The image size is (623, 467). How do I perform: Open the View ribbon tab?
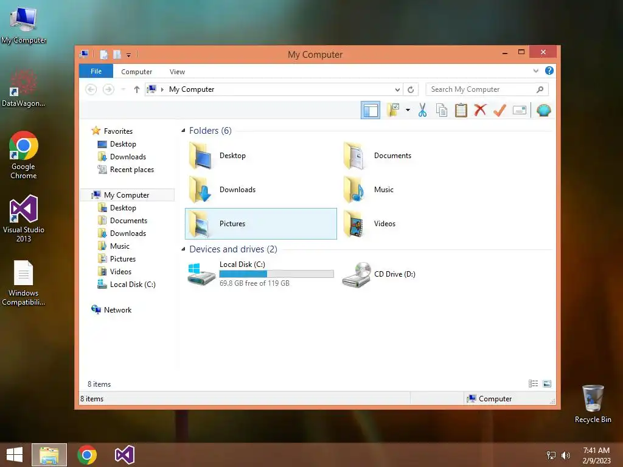pos(177,72)
